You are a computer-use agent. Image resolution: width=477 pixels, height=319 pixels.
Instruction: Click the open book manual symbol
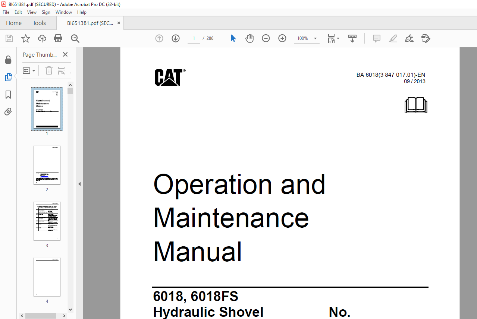click(x=416, y=105)
